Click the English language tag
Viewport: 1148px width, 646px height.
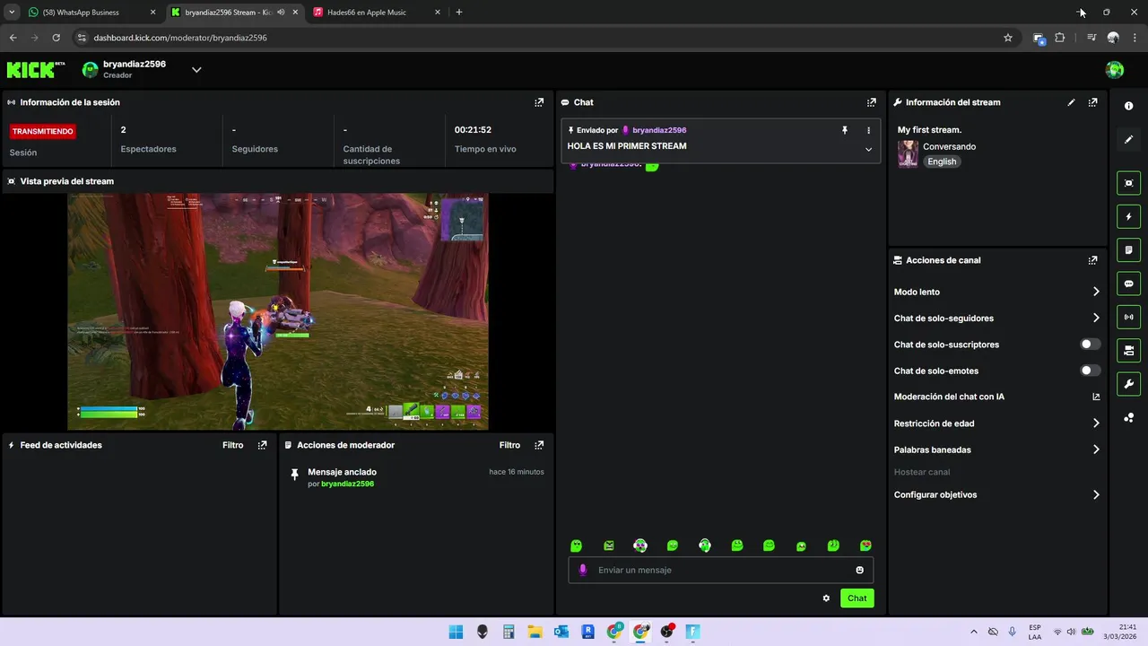(942, 161)
